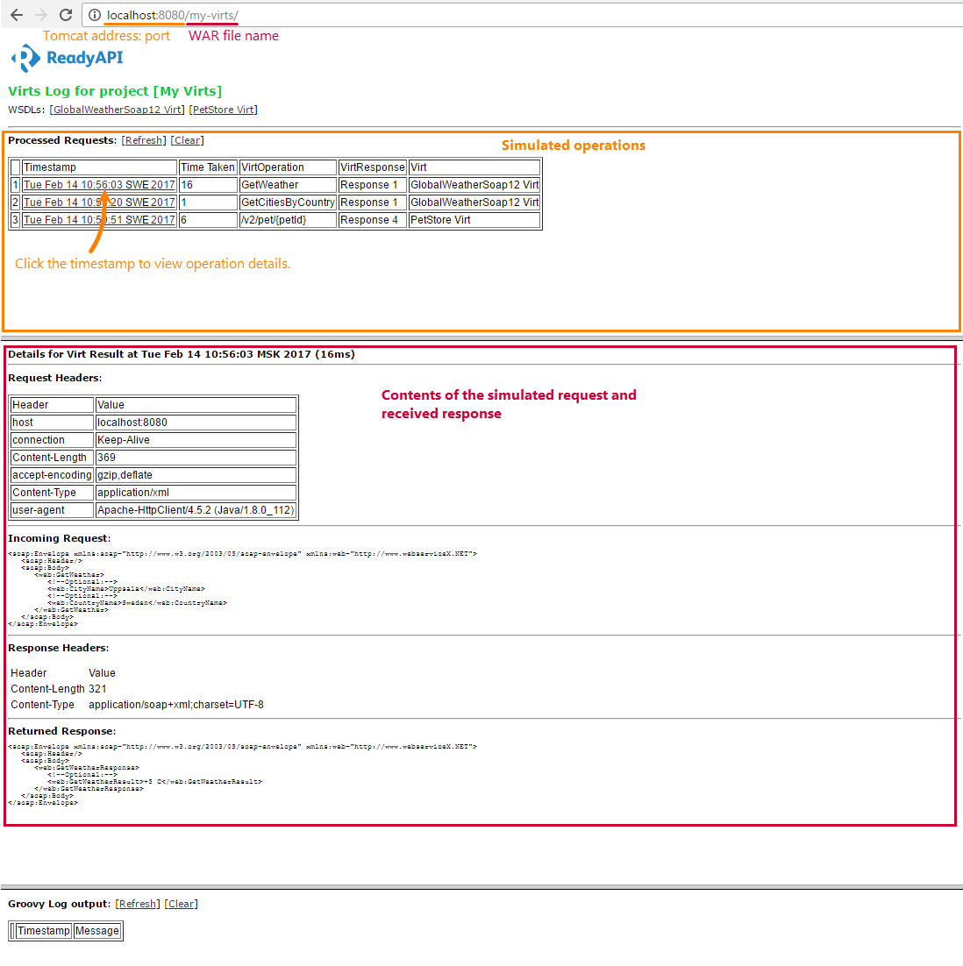This screenshot has height=966, width=963.
Task: Refresh the Processed Requests log
Action: pos(143,139)
